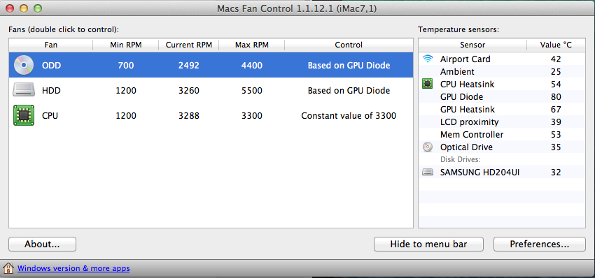Click the Value °C column header
Image resolution: width=595 pixels, height=278 pixels.
[x=556, y=45]
